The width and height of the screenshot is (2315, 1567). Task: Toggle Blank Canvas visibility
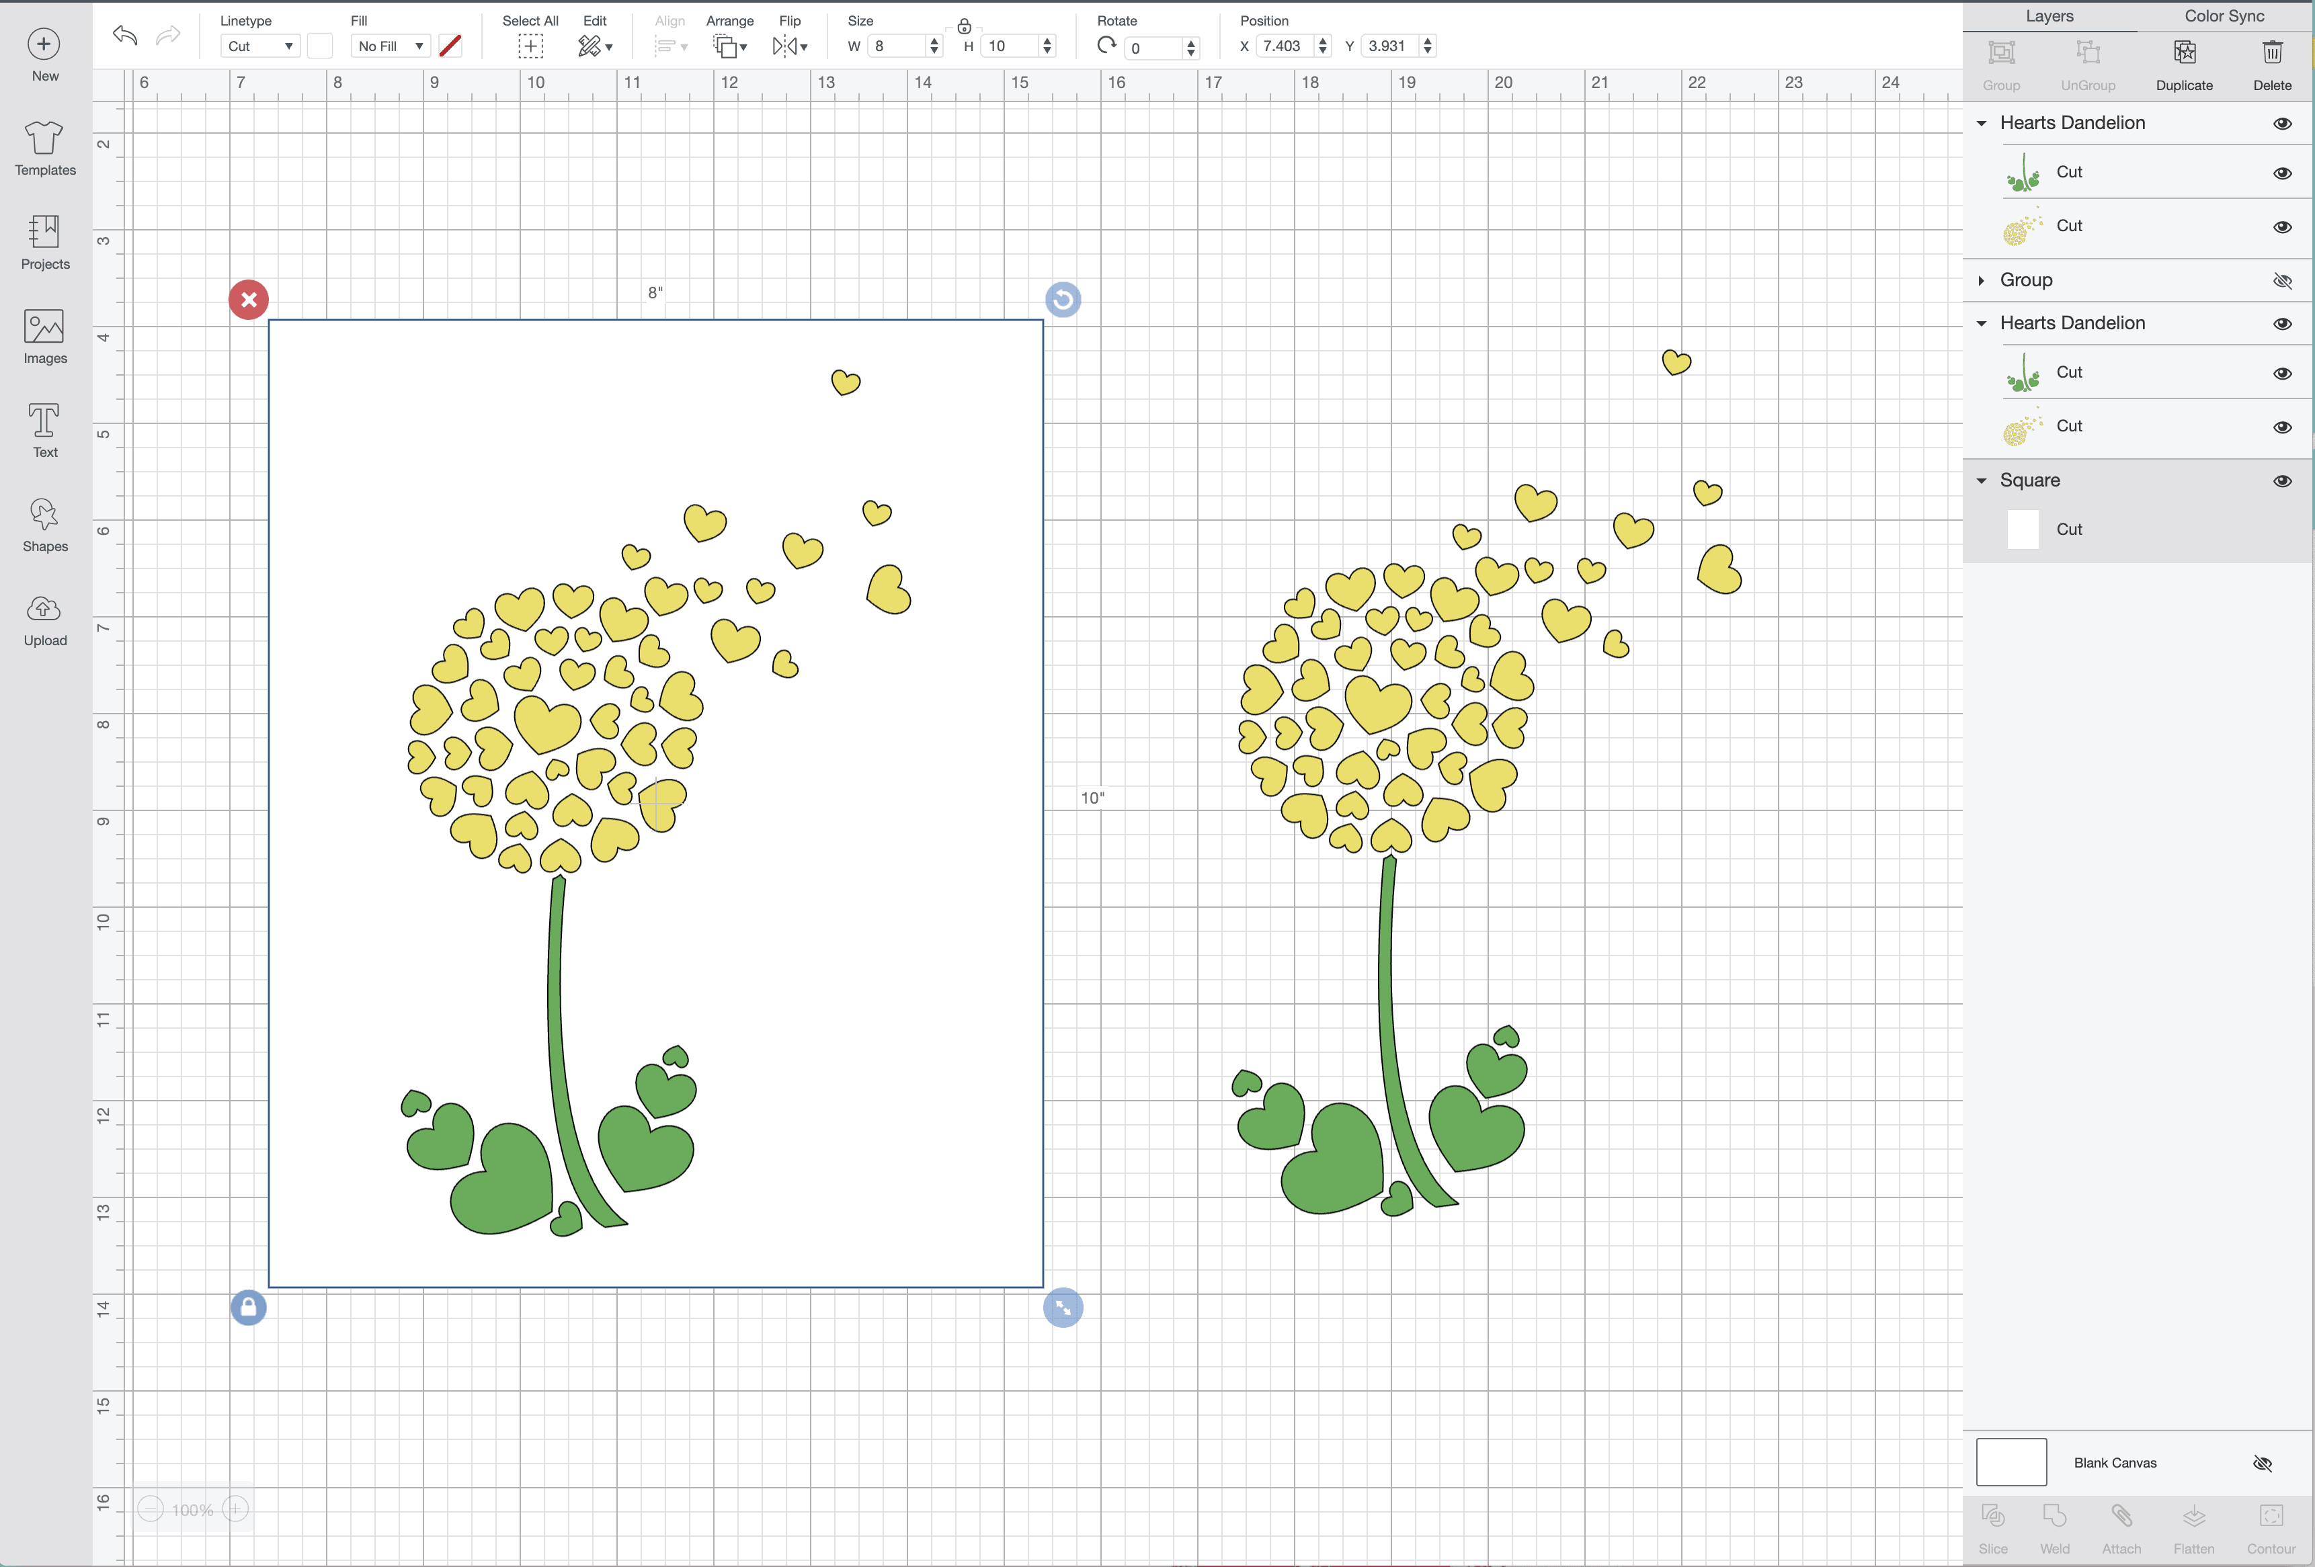coord(2261,1462)
